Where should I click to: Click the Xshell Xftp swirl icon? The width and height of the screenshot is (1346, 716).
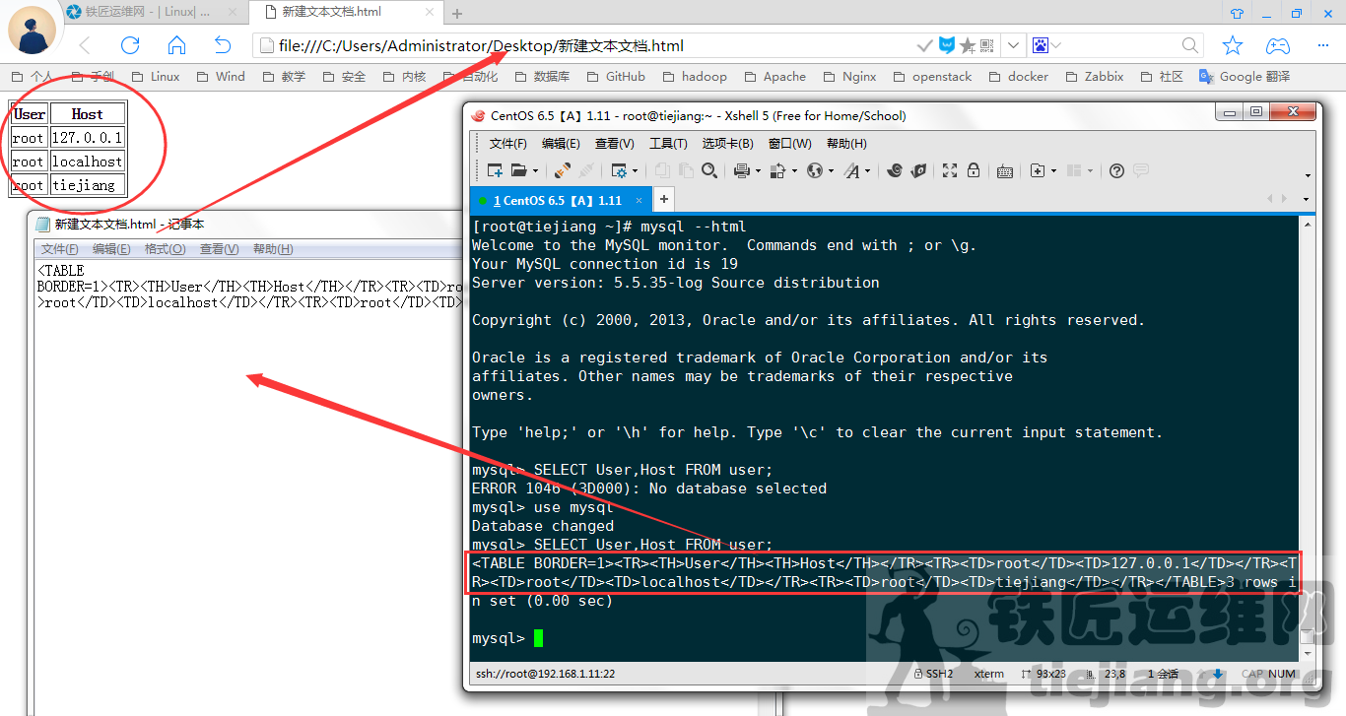click(895, 170)
